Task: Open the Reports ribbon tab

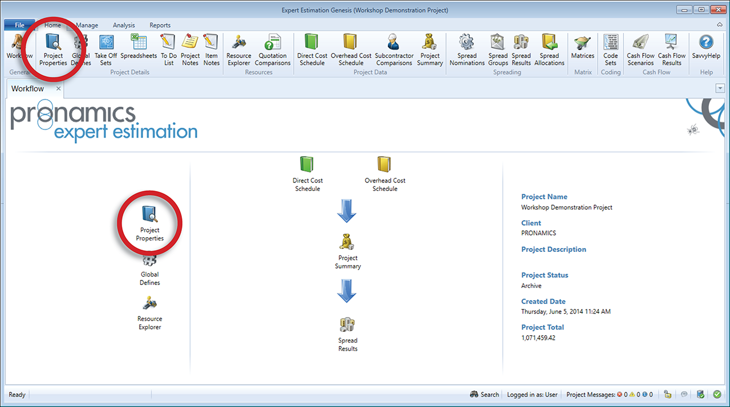Action: pos(160,25)
